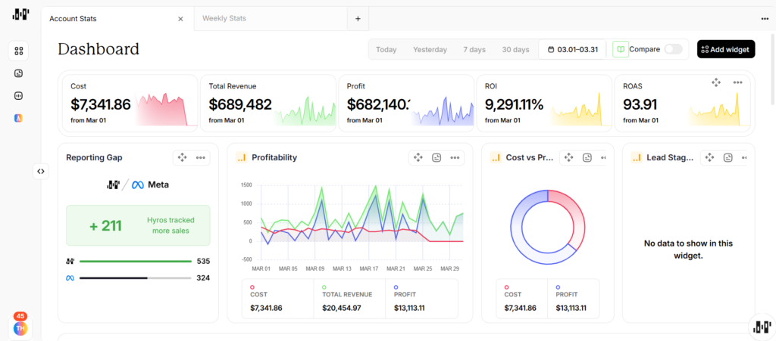Expand the sidebar with the arrows handle
Image resolution: width=776 pixels, height=341 pixels.
41,171
